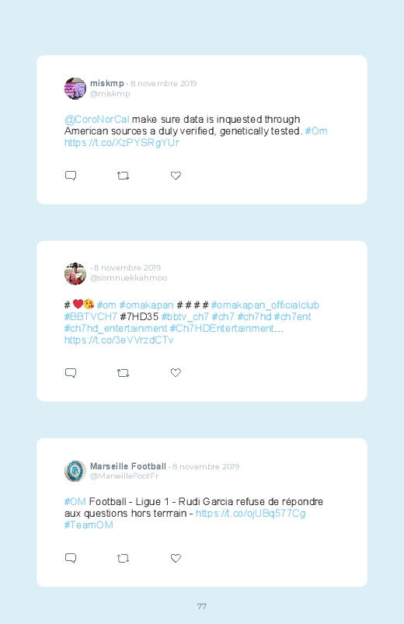Open the #BBTVCH7 hashtag

pos(91,317)
